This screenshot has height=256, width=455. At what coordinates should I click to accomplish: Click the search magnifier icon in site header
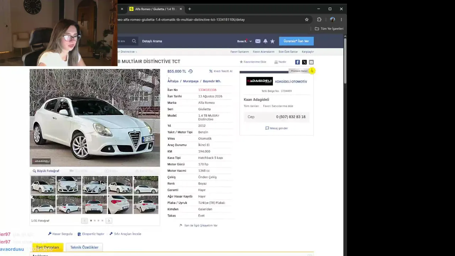click(134, 41)
